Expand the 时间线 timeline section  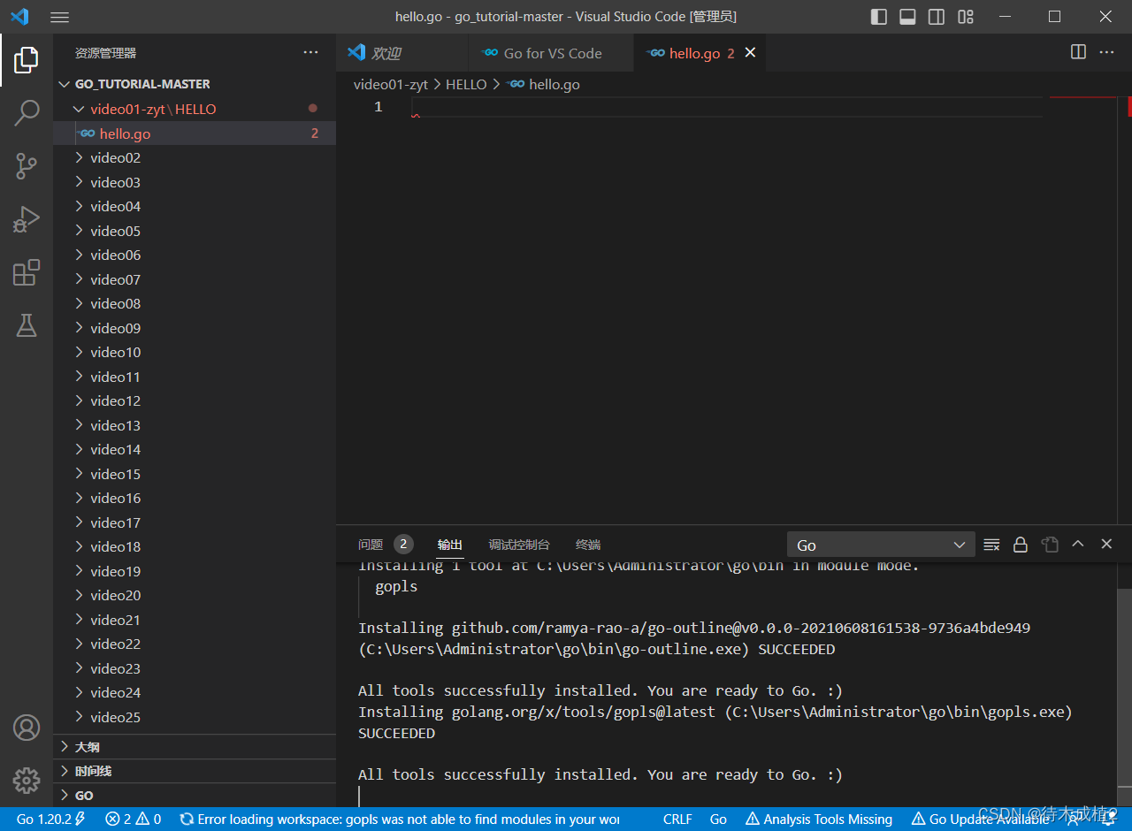[x=195, y=771]
